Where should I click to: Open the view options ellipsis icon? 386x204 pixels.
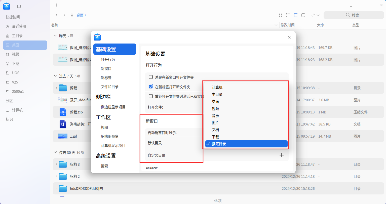pos(303,15)
